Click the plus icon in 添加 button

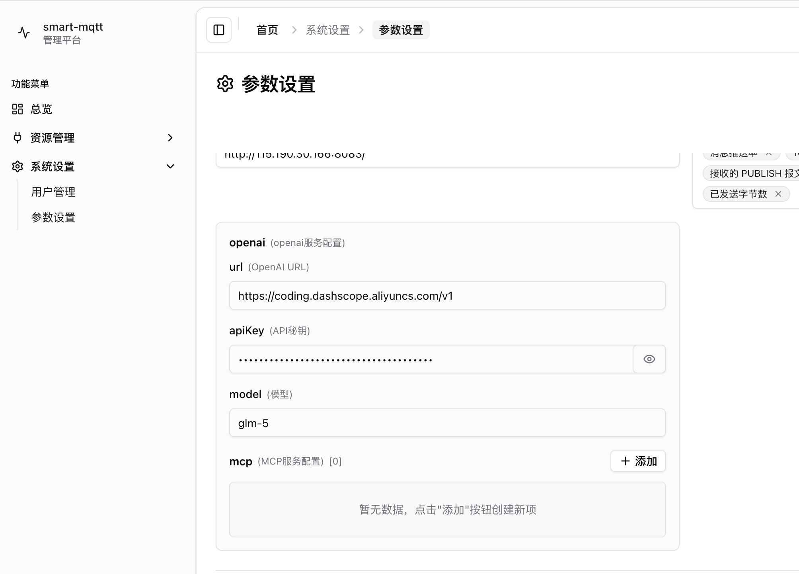(x=626, y=461)
